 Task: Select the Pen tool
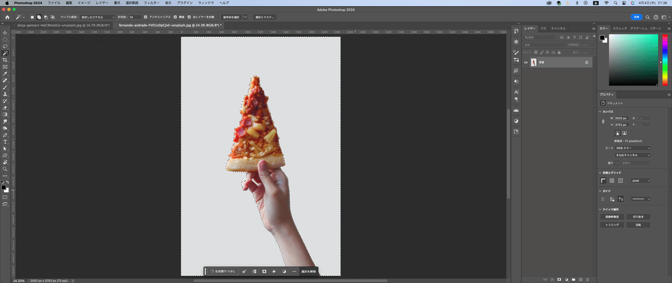5,135
